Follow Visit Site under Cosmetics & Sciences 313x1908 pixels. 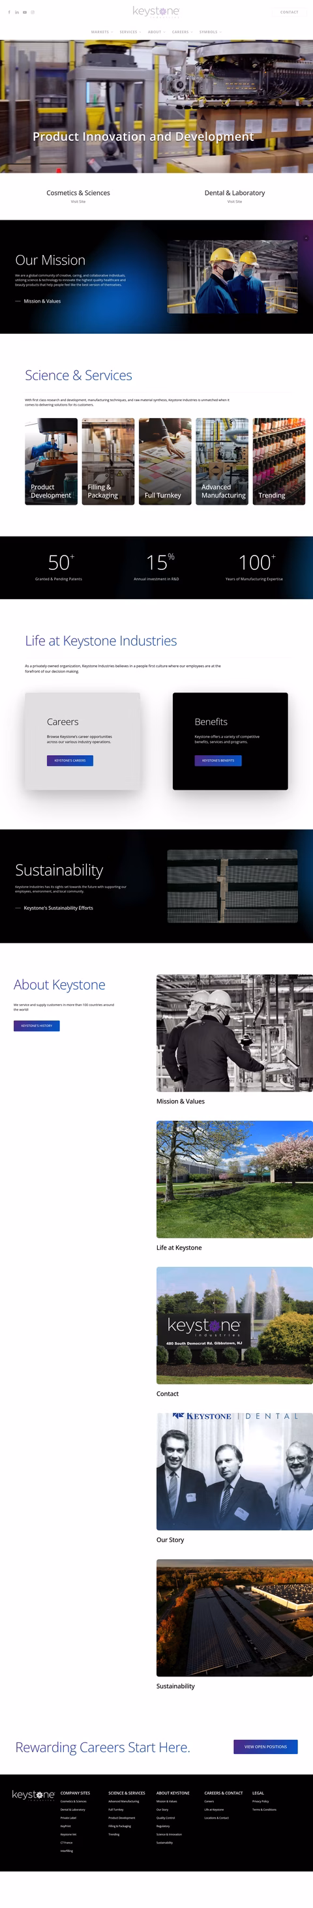(x=78, y=201)
